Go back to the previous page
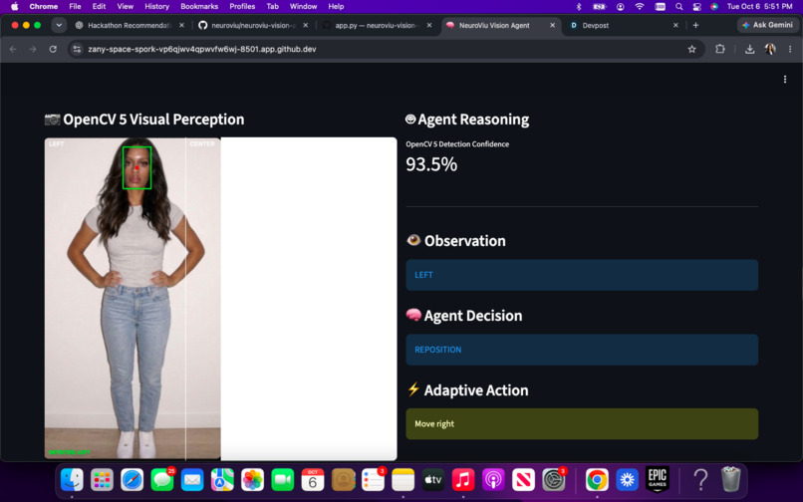Viewport: 803px width, 502px height. click(13, 49)
